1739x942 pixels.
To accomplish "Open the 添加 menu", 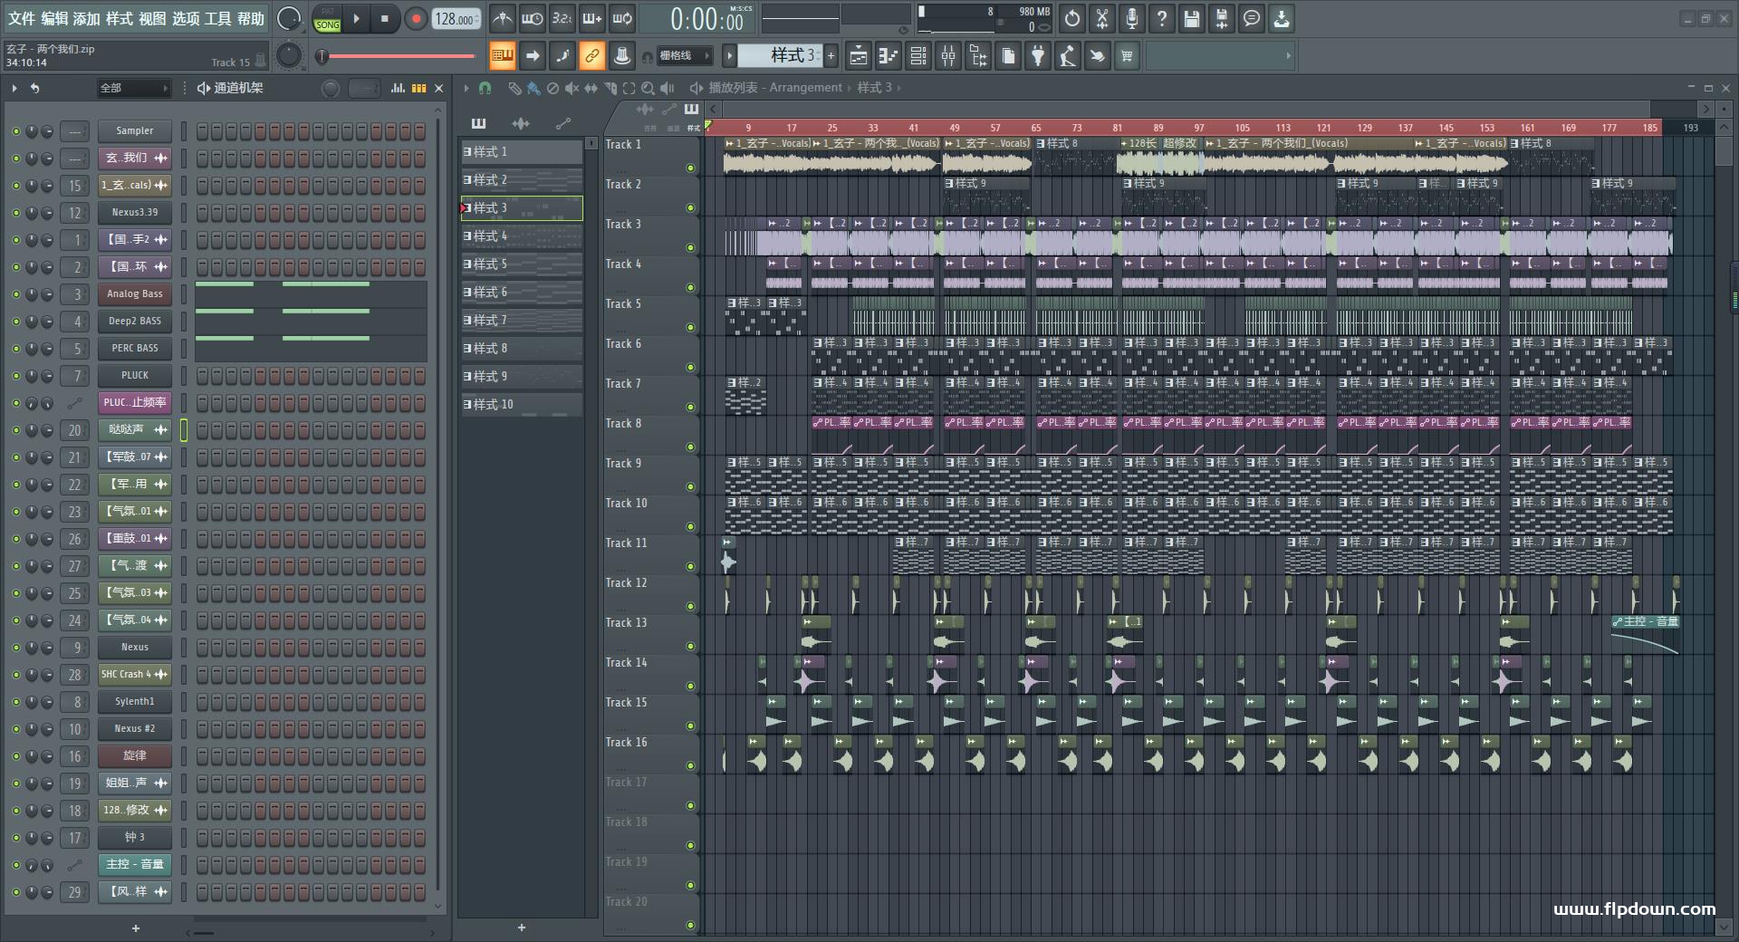I will pos(87,18).
